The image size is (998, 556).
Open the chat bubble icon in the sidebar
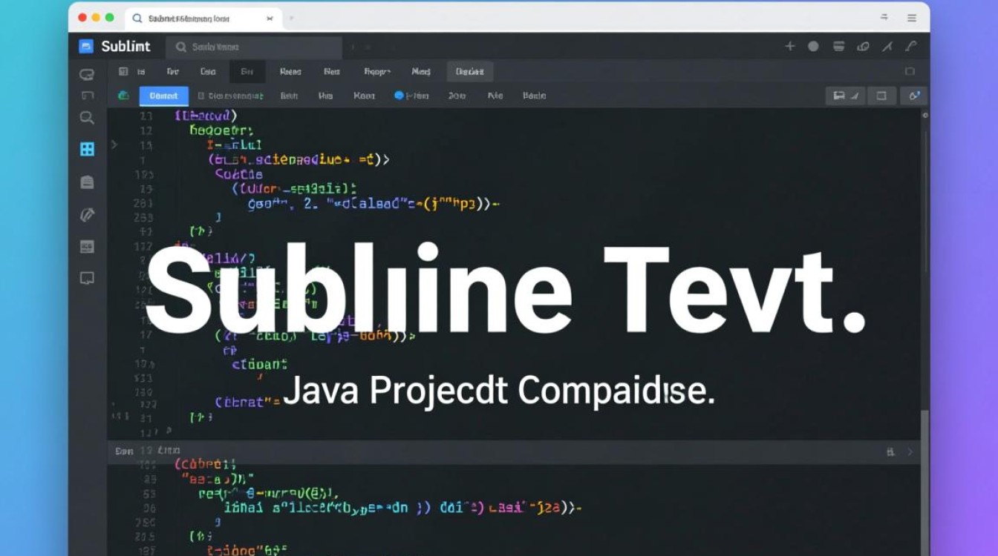pyautogui.click(x=87, y=277)
